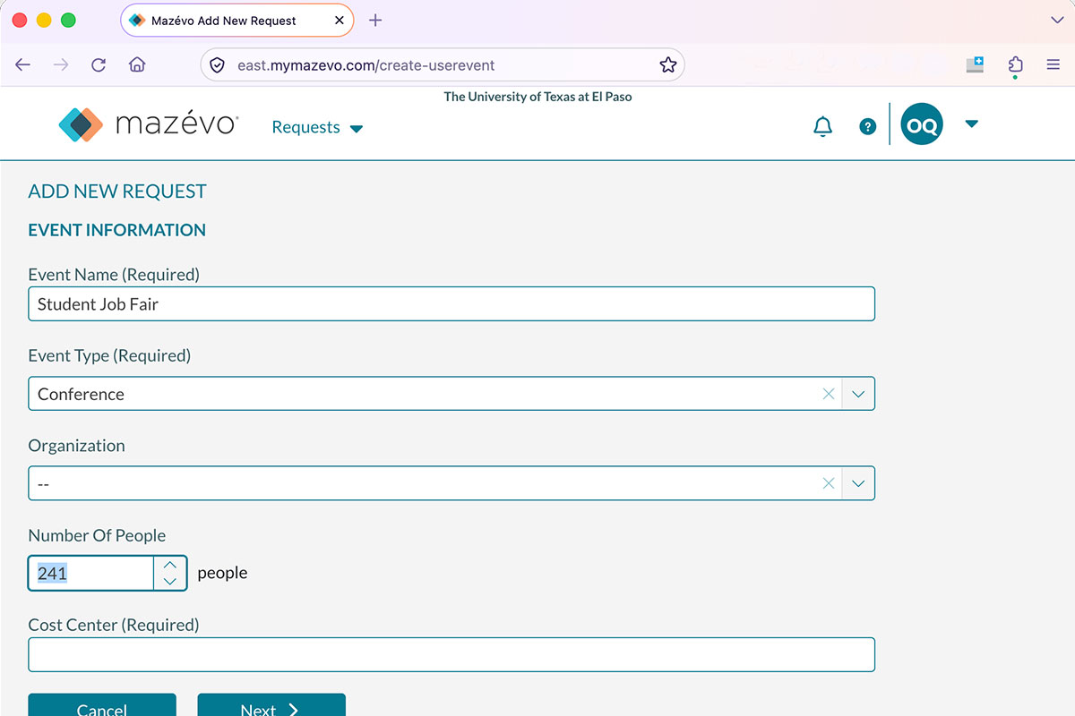This screenshot has height=716, width=1075.
Task: Expand the user account dropdown arrow
Action: (972, 124)
